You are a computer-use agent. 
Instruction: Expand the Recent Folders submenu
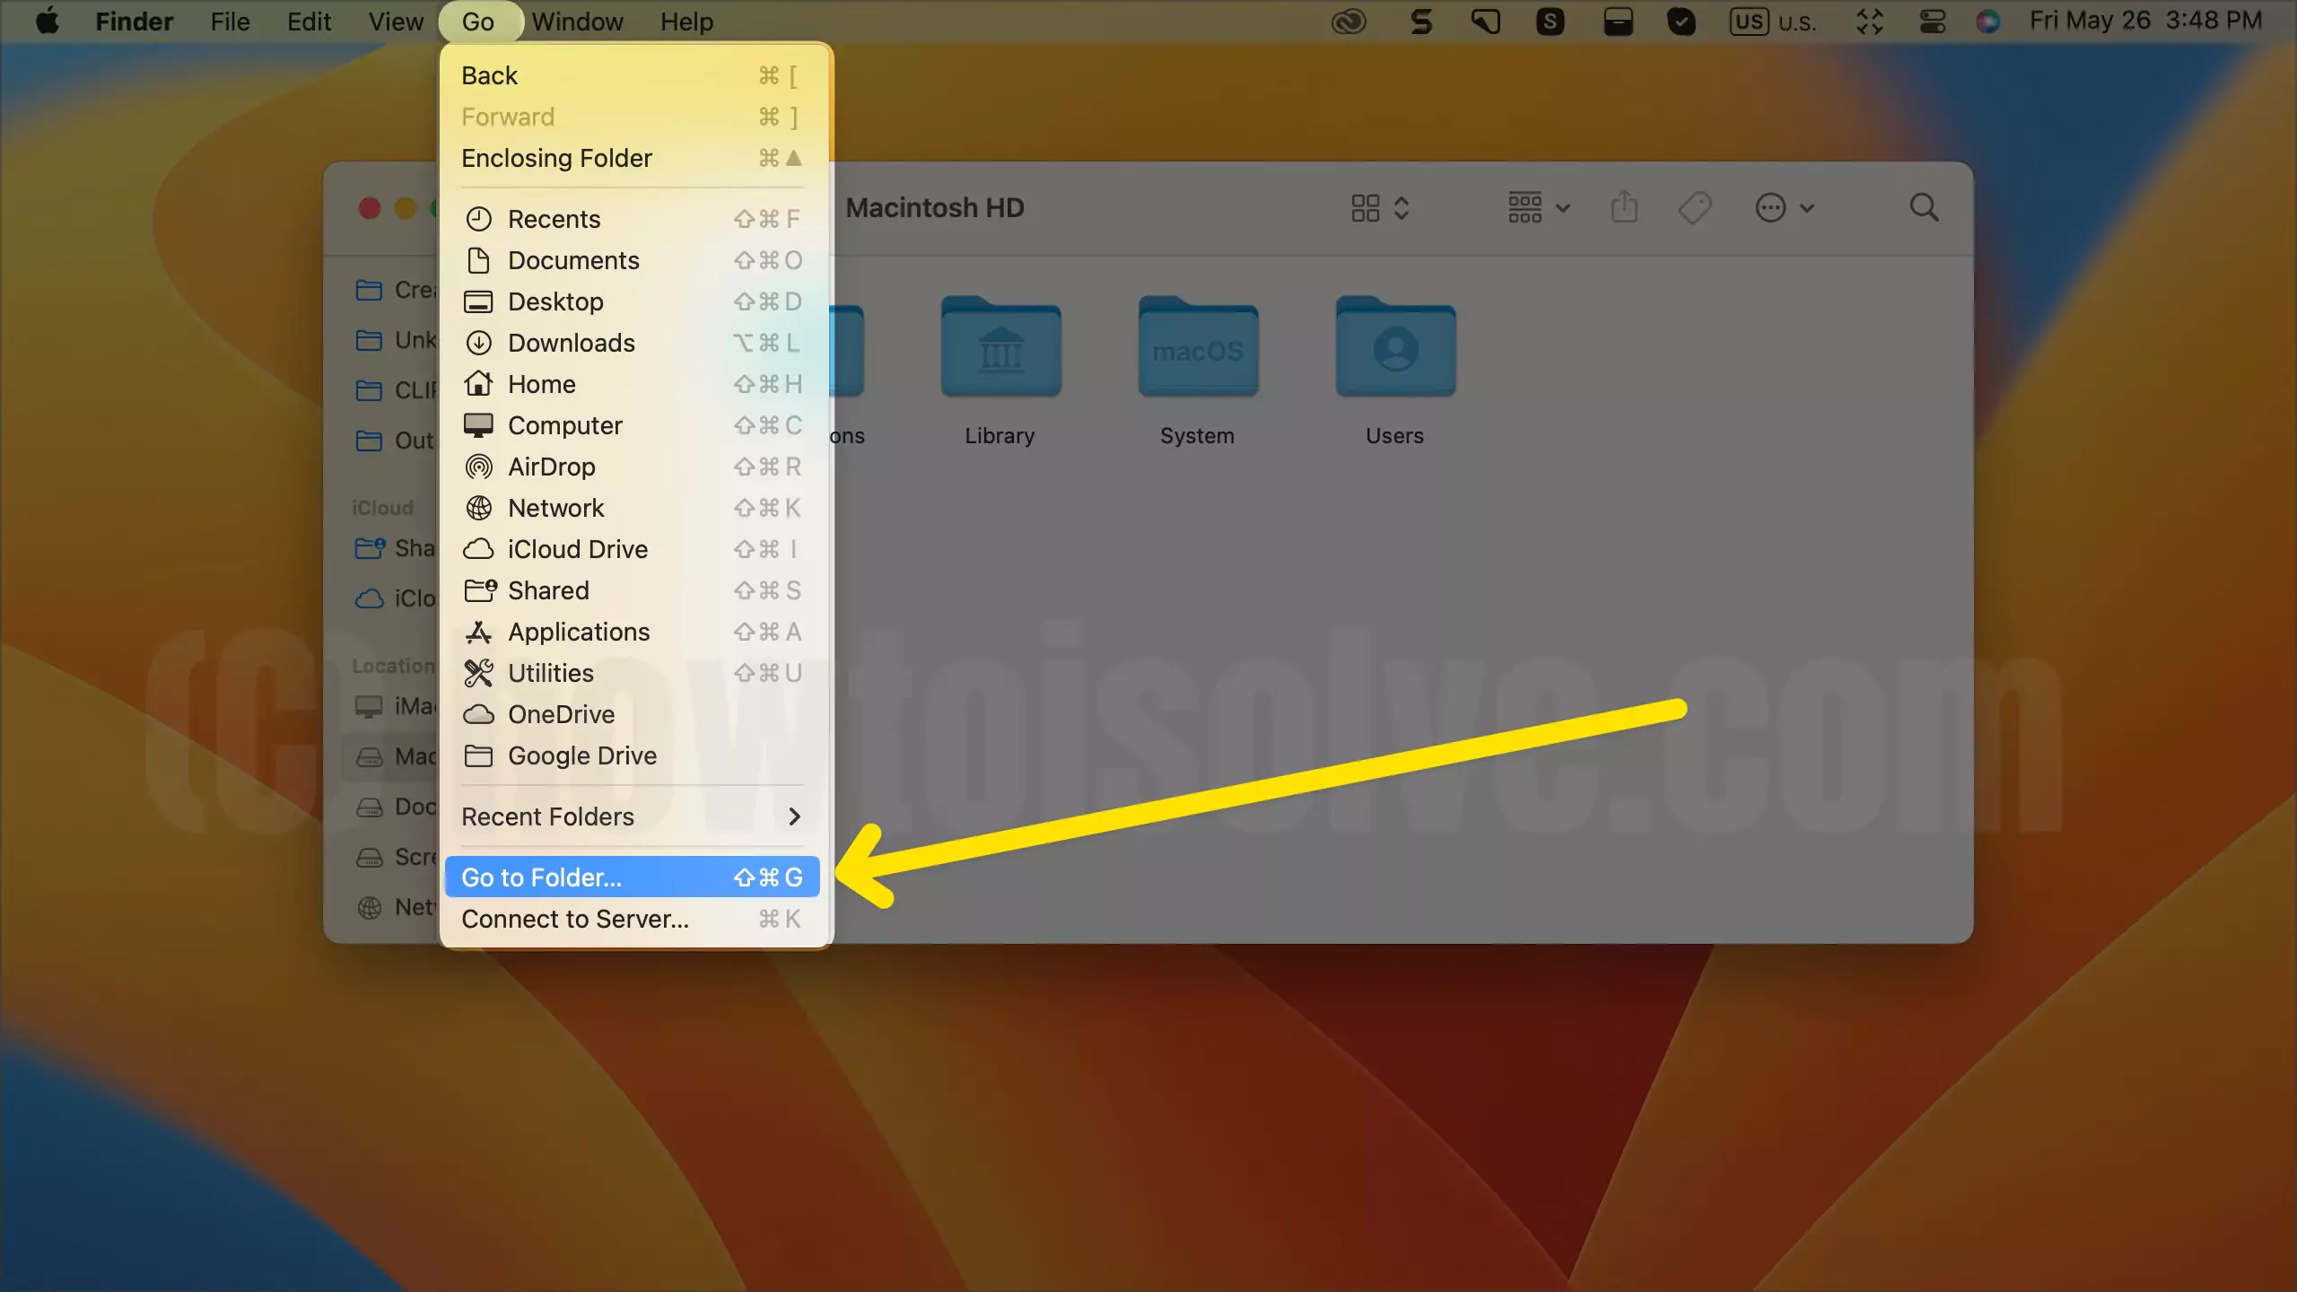[x=633, y=816]
